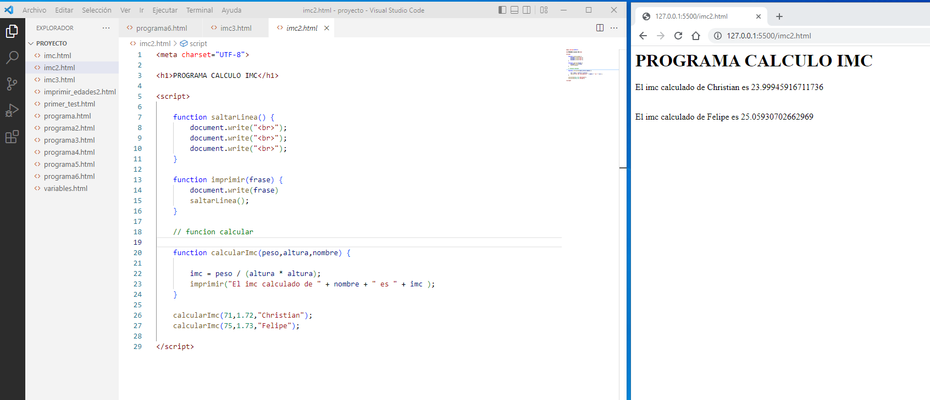Open the Explorer view in activity bar

coord(12,31)
